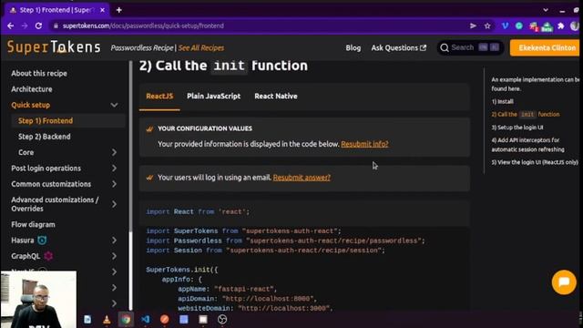583x328 pixels.
Task: Open the extension with red badge
Action: point(533,26)
